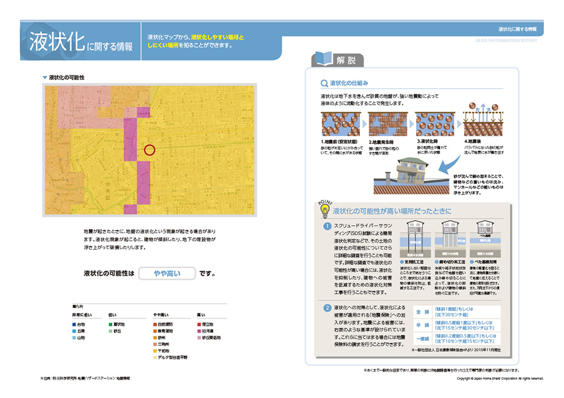Click the 砂丘間低地 pink legend swatch
Screen dimensions: 564x398
tap(199, 337)
